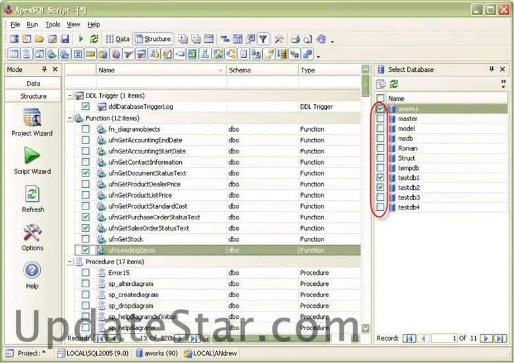Check the Error15 procedure checkbox
This screenshot has width=514, height=363.
(x=85, y=272)
